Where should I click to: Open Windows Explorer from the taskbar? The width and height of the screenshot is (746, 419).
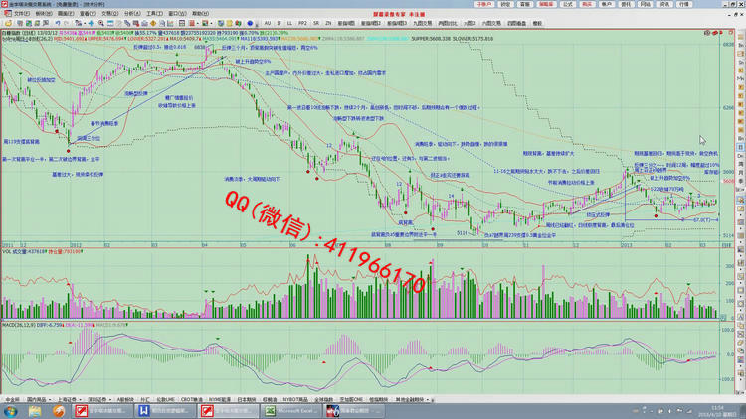coord(35,411)
